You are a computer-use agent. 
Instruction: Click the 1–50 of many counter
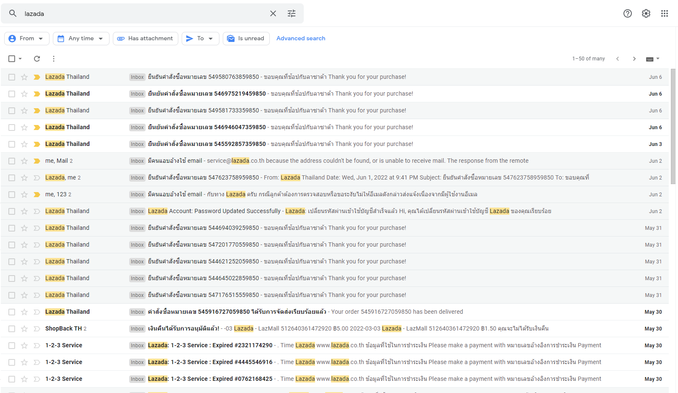(589, 59)
